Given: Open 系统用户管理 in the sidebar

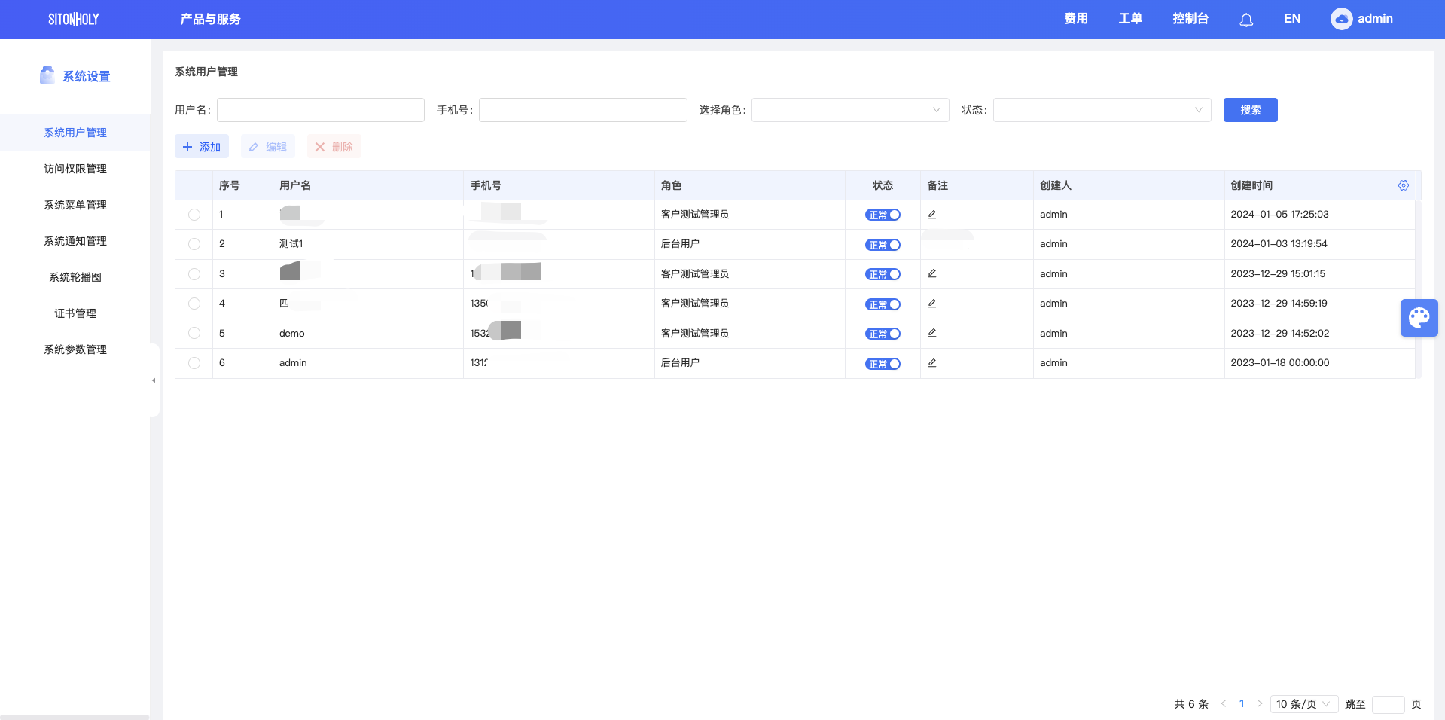Looking at the screenshot, I should 75,133.
